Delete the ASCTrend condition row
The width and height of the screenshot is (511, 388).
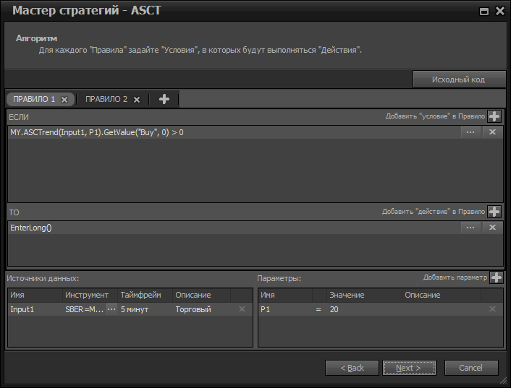(493, 132)
